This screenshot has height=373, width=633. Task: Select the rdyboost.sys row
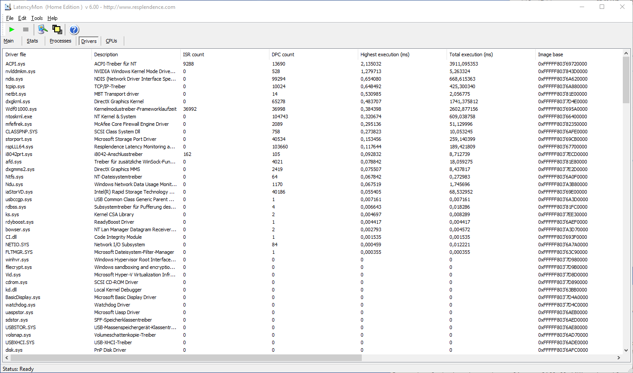pos(313,222)
